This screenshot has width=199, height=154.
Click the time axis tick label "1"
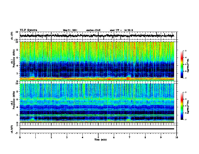click(x=35, y=137)
